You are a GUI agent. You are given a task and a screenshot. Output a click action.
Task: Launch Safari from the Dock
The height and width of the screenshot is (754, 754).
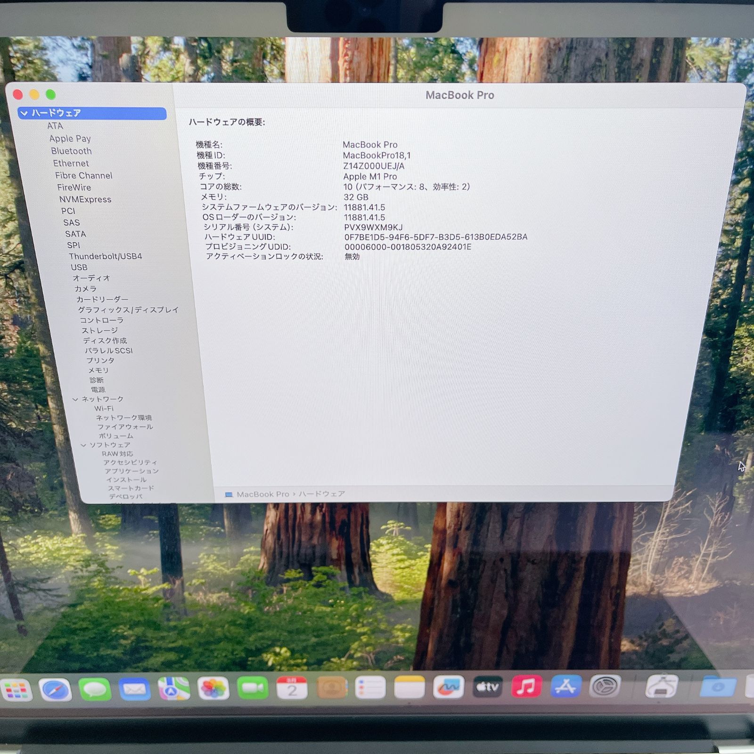55,690
